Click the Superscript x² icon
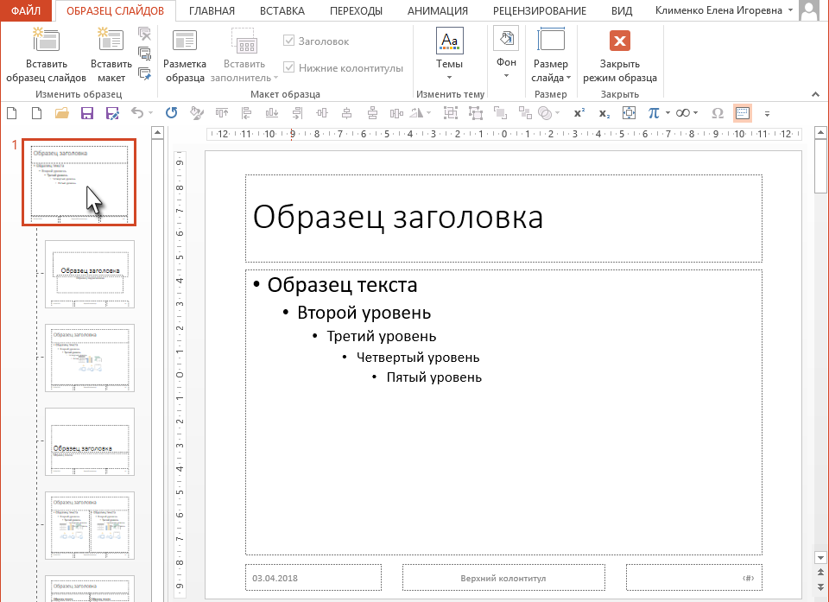829x602 pixels. pyautogui.click(x=579, y=112)
